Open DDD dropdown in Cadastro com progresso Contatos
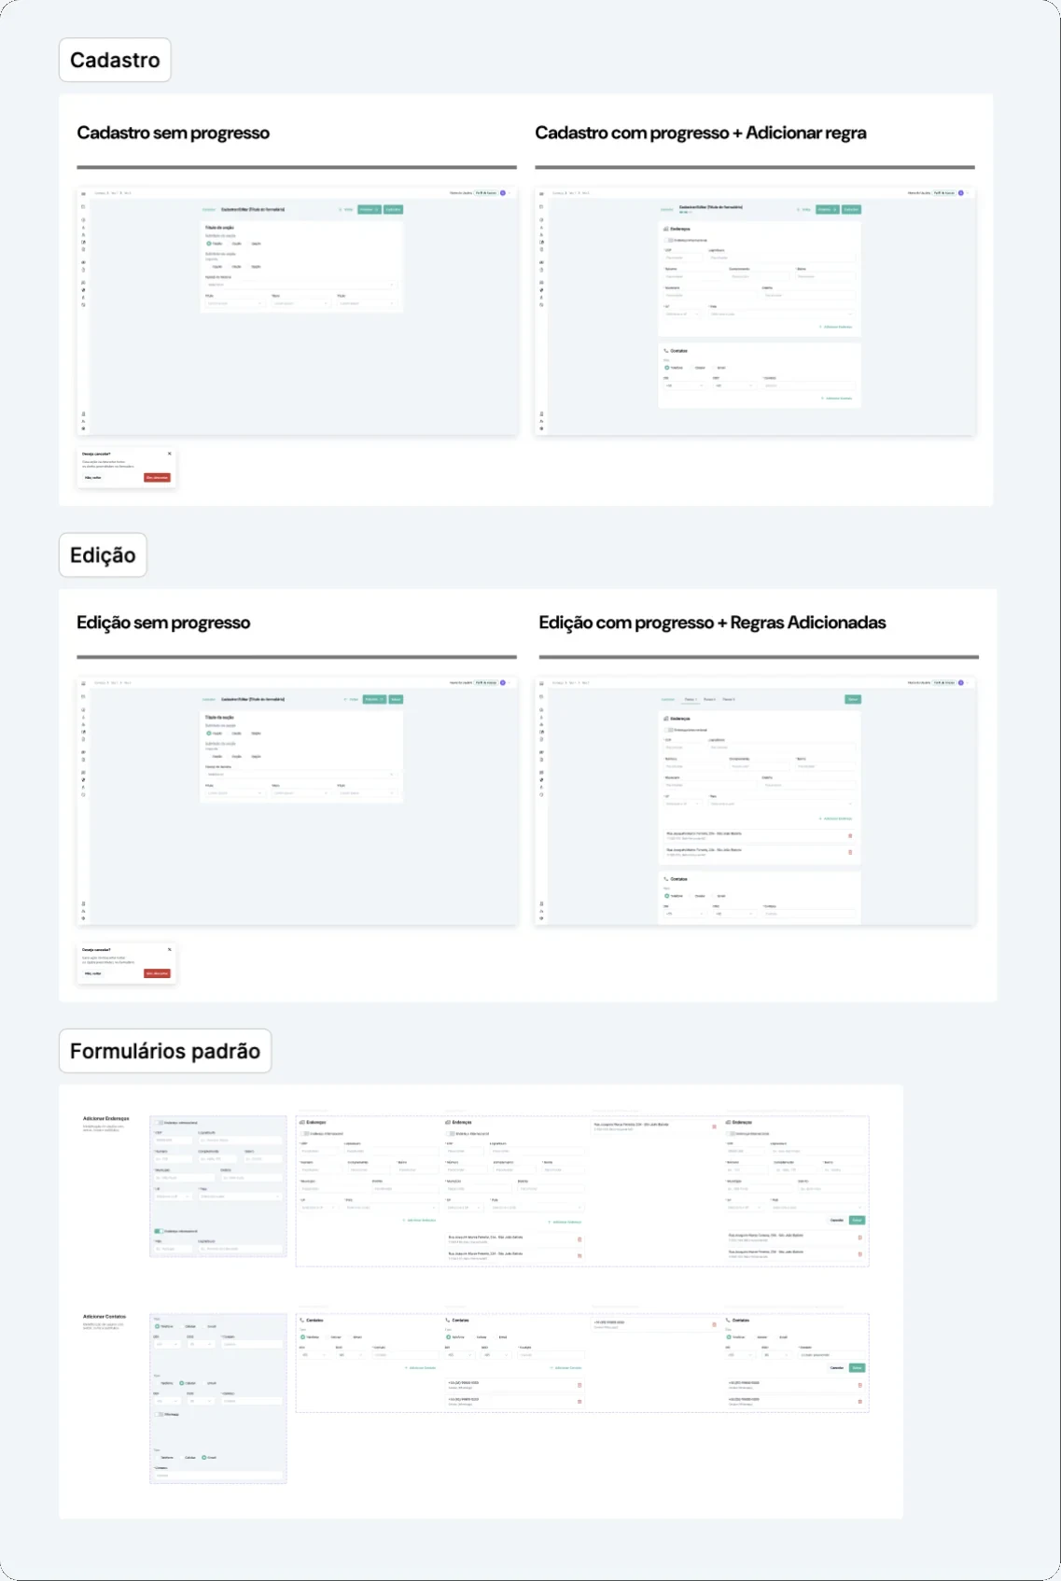1061x1581 pixels. pyautogui.click(x=733, y=385)
